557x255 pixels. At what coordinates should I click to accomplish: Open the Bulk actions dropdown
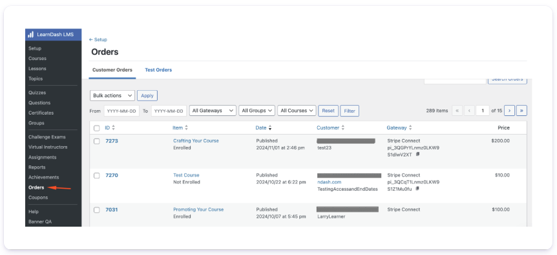(112, 95)
